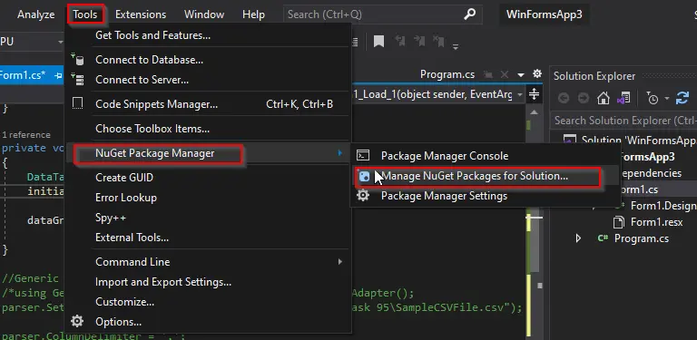697x340 pixels.
Task: Clear all bookmarks
Action: [x=439, y=42]
